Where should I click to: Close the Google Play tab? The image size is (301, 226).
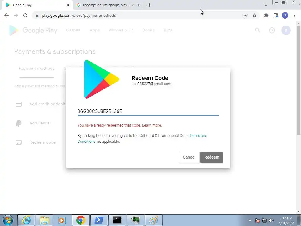(68, 5)
